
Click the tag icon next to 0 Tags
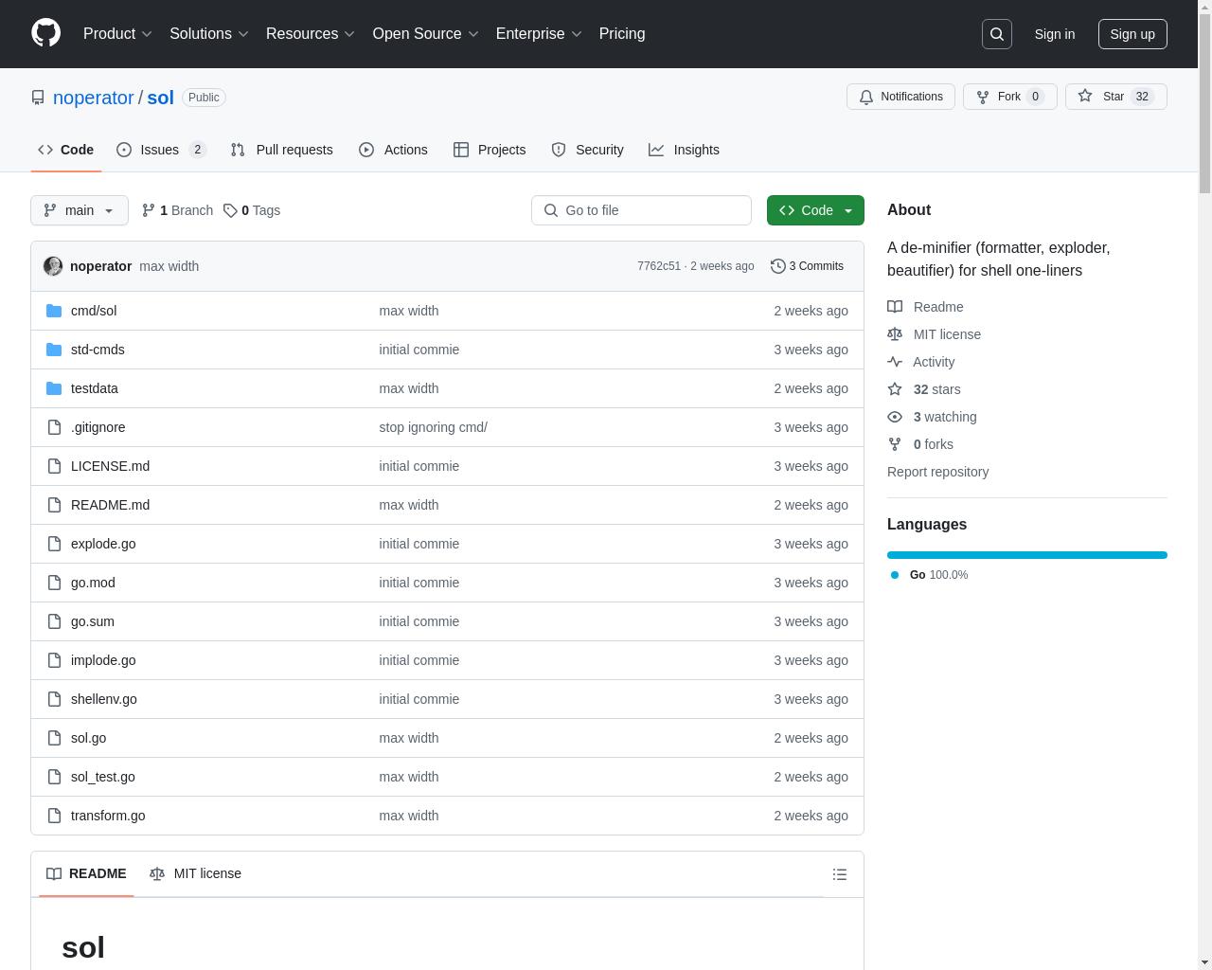pos(230,210)
